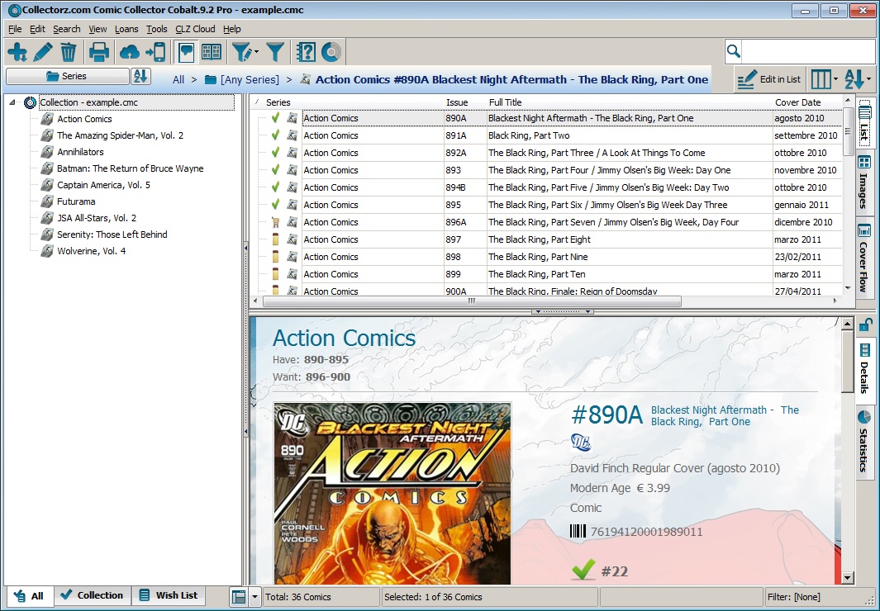Open the A-Z sort order dropdown
Viewport: 880px width, 611px height.
[x=858, y=79]
